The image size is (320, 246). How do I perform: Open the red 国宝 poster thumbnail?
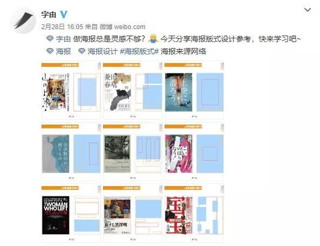tap(194, 214)
